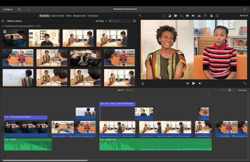The height and width of the screenshot is (162, 250).
Task: Open the clip information icon
Action: (x=217, y=16)
